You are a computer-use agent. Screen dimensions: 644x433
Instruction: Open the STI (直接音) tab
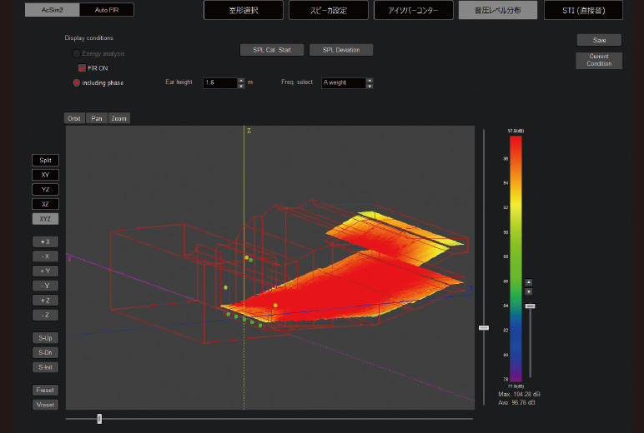click(584, 10)
